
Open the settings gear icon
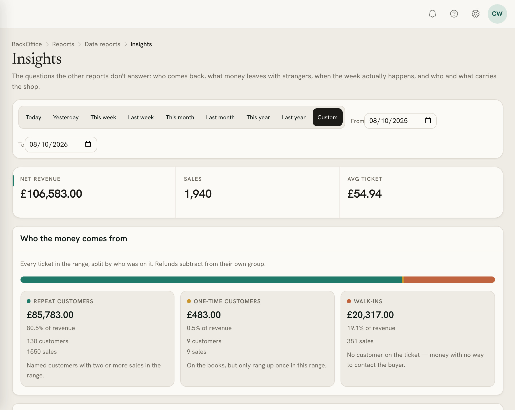coord(475,14)
